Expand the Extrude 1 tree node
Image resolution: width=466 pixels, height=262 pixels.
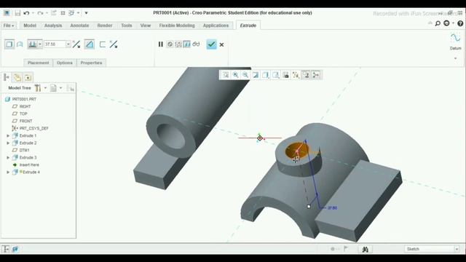tap(8, 136)
